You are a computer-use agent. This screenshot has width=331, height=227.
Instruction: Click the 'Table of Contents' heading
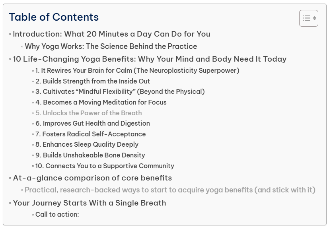tap(54, 17)
